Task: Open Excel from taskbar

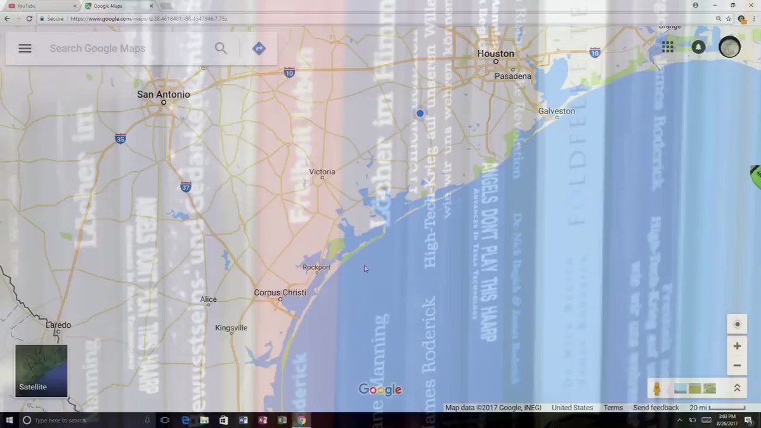Action: pos(282,420)
